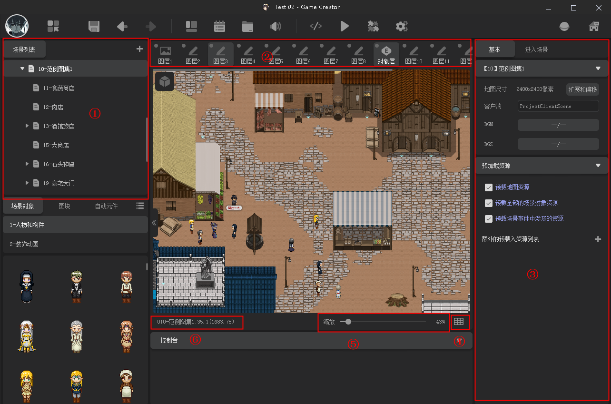Collapse the 预加载资源 section arrow
This screenshot has height=404, width=611.
coord(598,166)
